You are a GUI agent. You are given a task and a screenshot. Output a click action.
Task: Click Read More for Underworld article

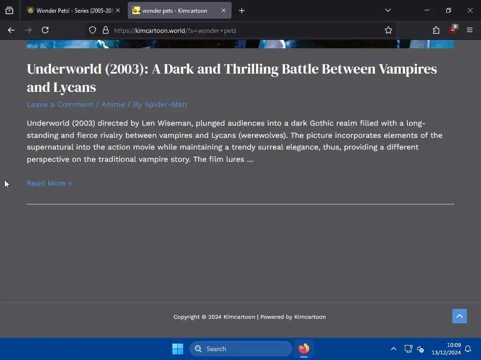[49, 183]
